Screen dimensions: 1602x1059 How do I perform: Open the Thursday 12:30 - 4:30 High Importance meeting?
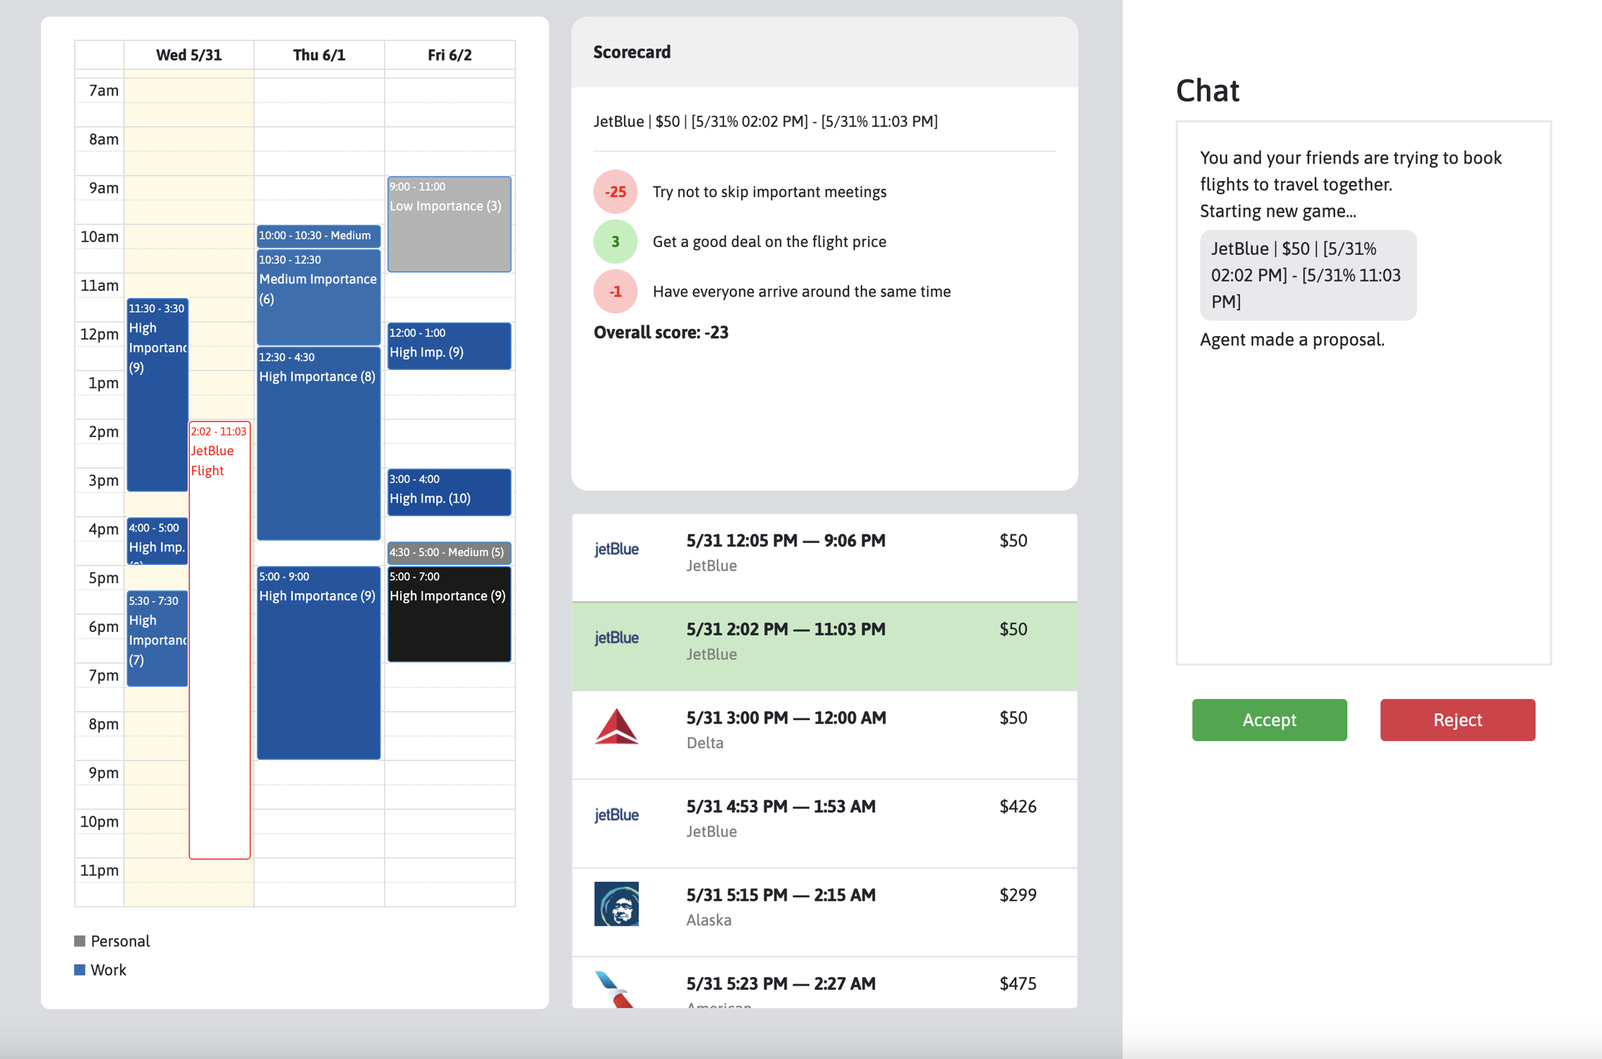point(318,445)
